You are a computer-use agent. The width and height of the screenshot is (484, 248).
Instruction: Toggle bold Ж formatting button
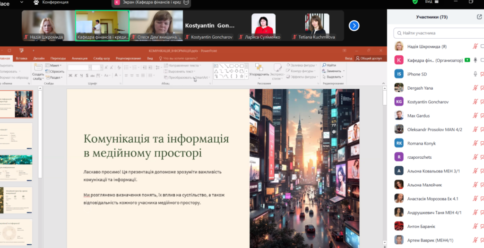[70, 75]
